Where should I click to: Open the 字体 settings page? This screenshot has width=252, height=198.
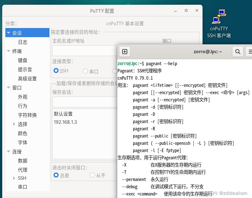[23, 142]
